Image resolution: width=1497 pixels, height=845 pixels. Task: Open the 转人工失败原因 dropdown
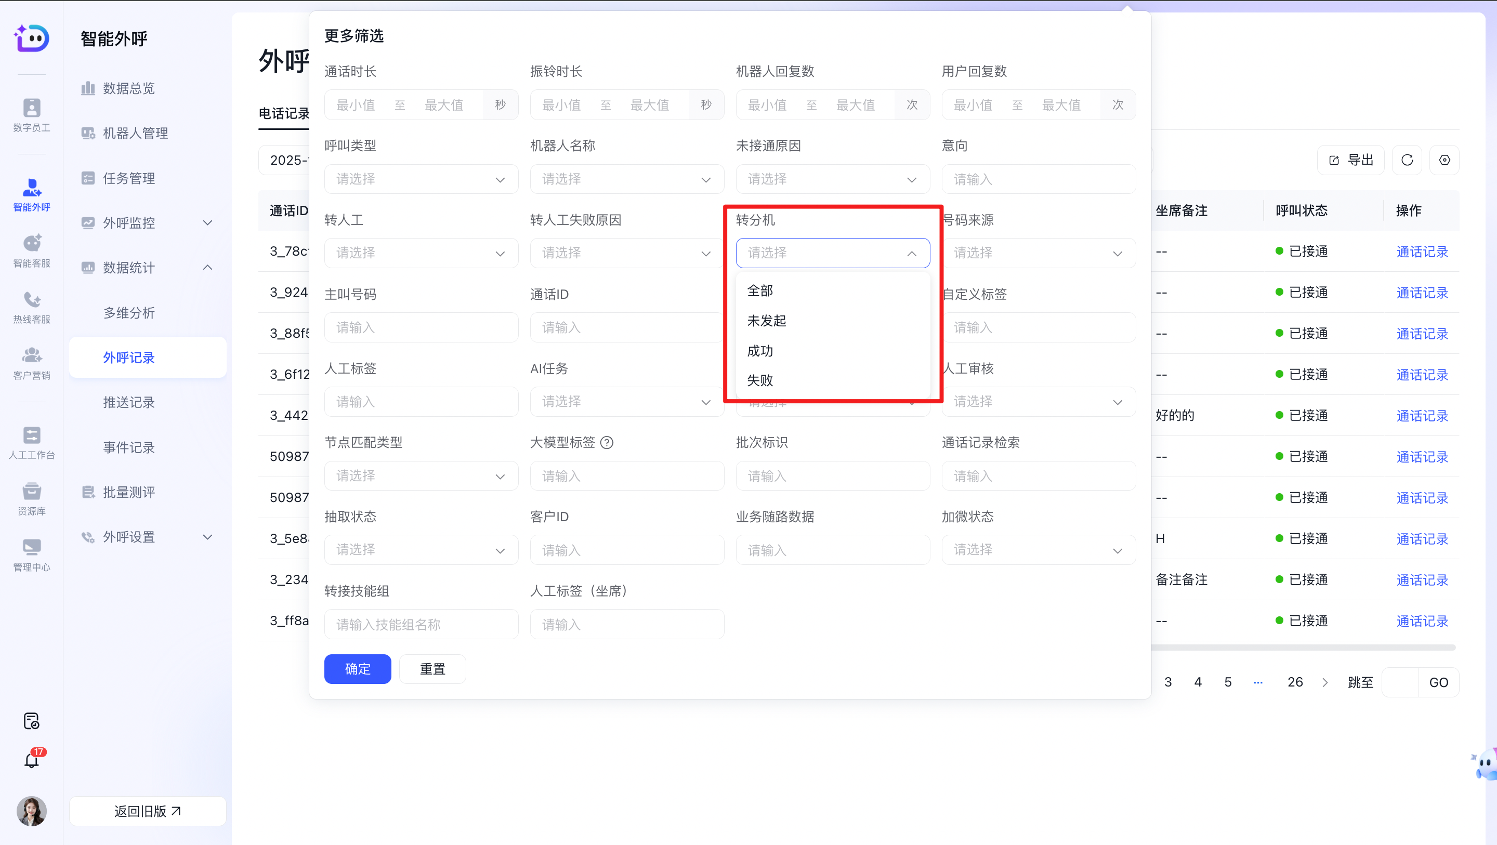[626, 253]
